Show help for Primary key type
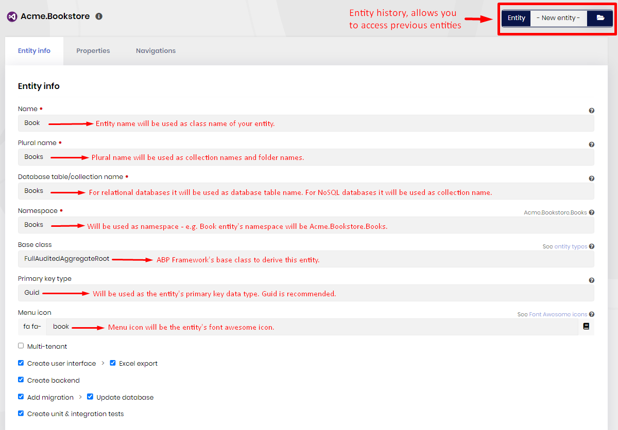The width and height of the screenshot is (618, 430). pyautogui.click(x=591, y=280)
